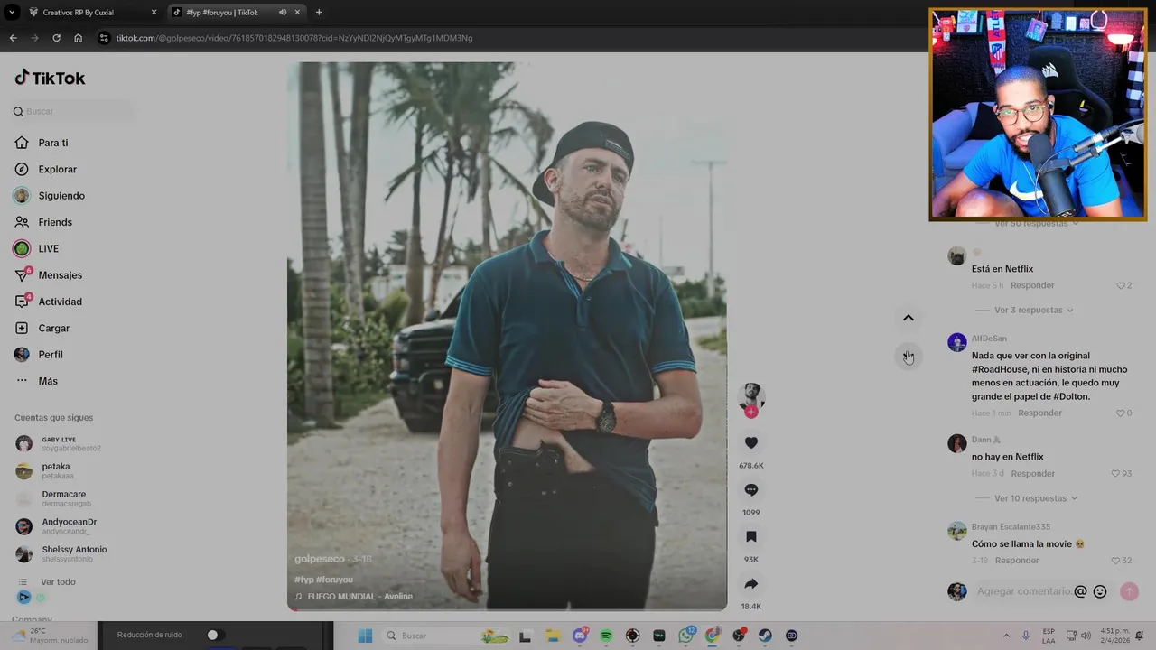This screenshot has width=1156, height=650.
Task: Insert a mention with the @ icon
Action: point(1080,591)
